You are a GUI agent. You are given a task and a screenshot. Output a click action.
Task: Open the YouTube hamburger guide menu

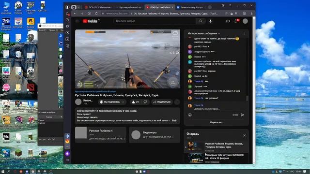click(x=77, y=21)
